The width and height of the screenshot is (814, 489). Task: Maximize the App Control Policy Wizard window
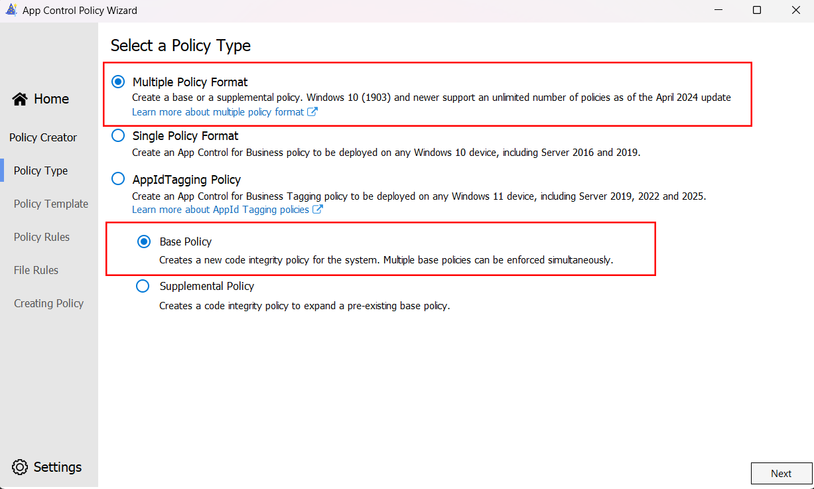click(757, 11)
